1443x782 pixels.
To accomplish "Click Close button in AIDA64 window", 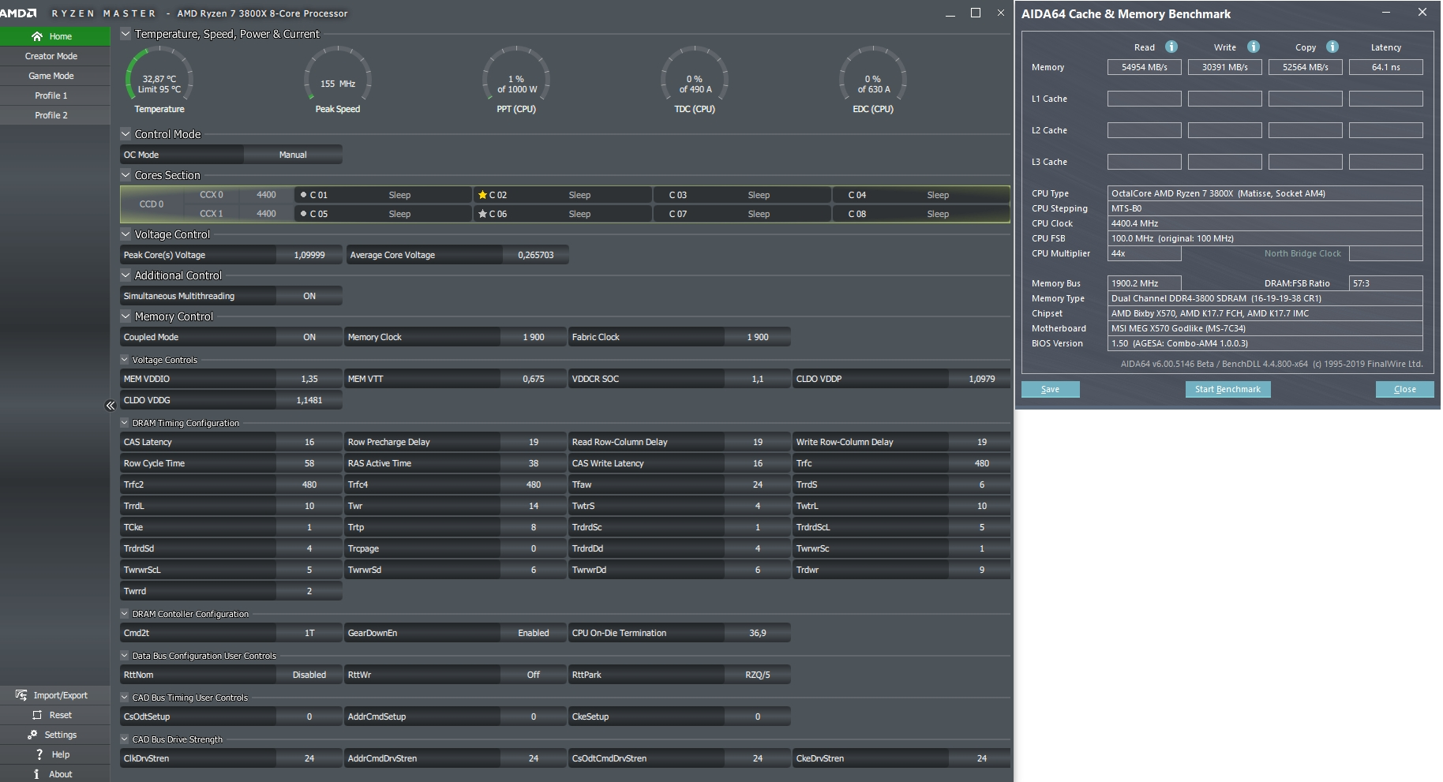I will (1404, 389).
